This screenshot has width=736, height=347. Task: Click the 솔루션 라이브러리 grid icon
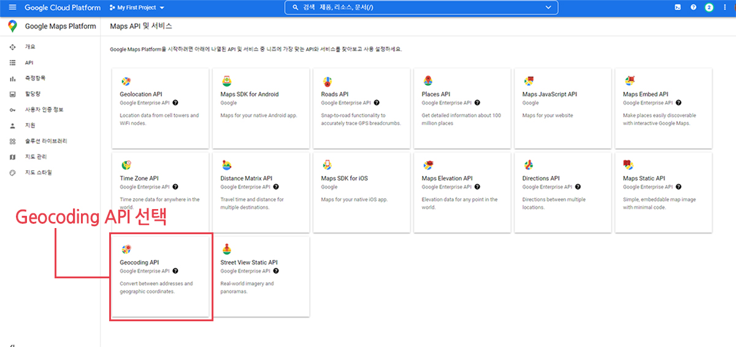[12, 142]
